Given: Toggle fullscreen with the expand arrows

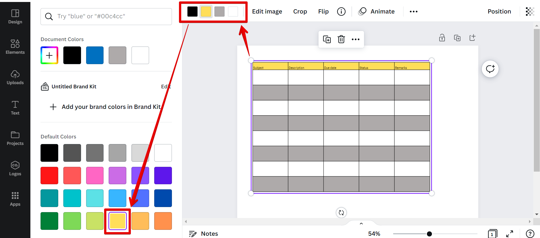Looking at the screenshot, I should [x=509, y=233].
